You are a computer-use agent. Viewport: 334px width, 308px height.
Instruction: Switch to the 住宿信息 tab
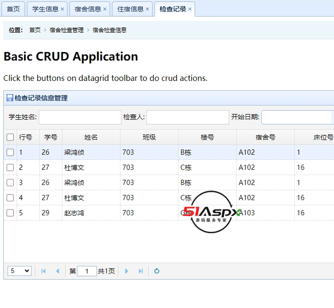[x=130, y=9]
